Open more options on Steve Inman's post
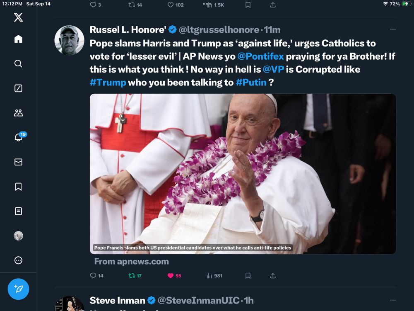Screen dimensions: 414x311 [393, 300]
